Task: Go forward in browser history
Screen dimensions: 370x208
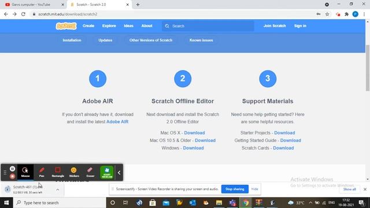Action: (x=14, y=14)
